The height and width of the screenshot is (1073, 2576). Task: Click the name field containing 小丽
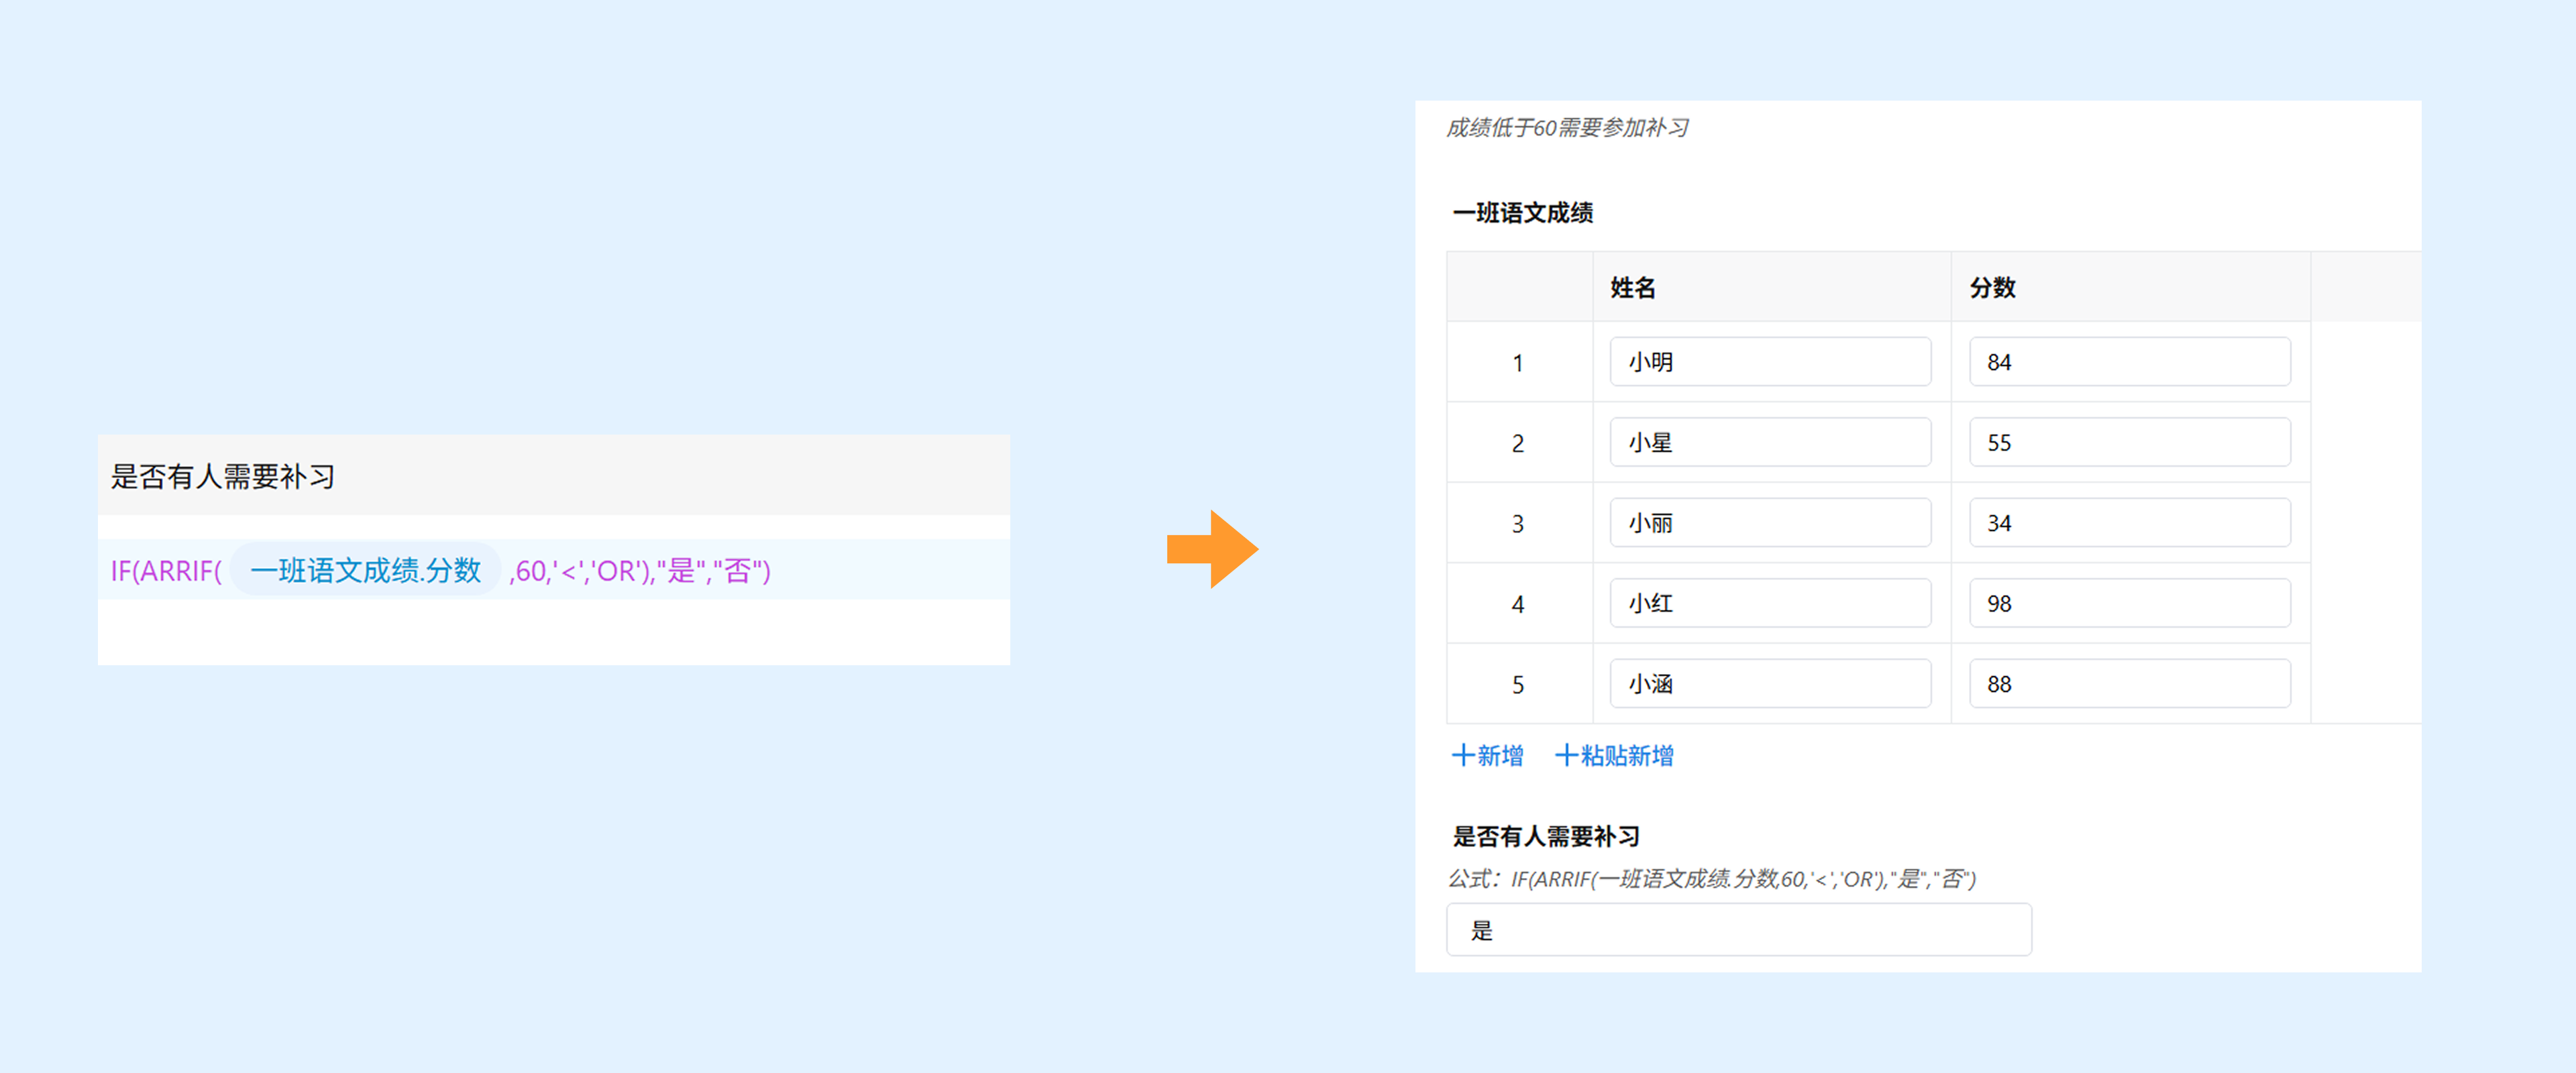(x=1769, y=523)
